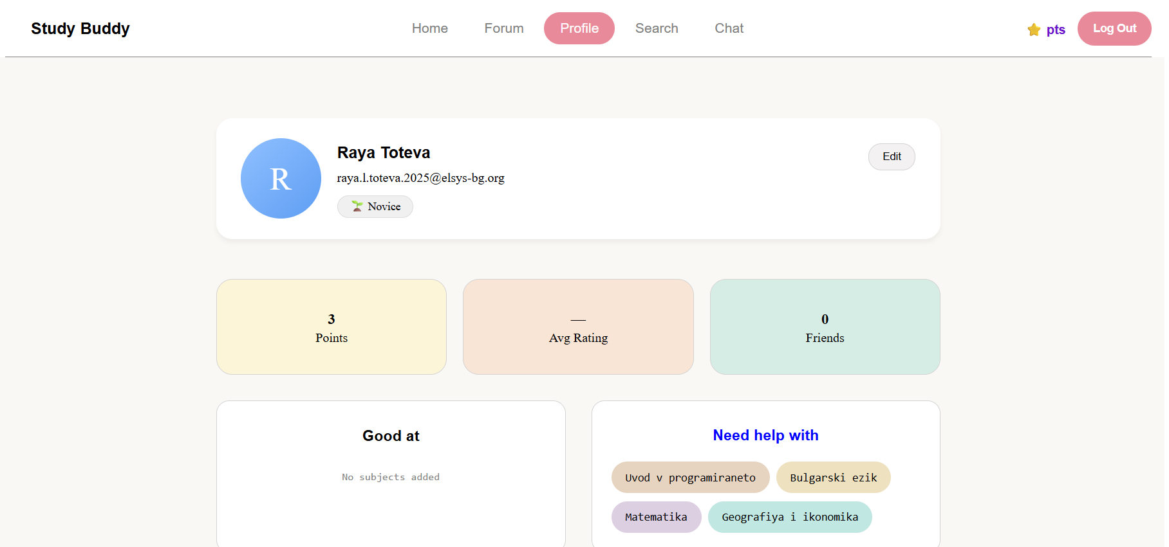
Task: Click the Study Buddy logo
Action: coord(80,29)
